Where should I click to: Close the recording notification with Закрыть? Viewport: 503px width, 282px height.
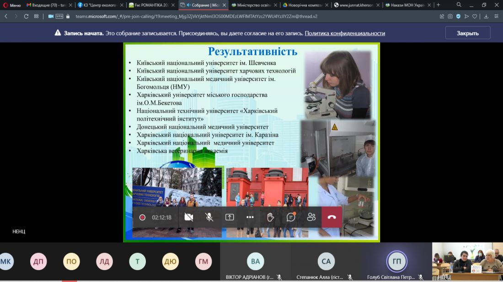click(468, 33)
